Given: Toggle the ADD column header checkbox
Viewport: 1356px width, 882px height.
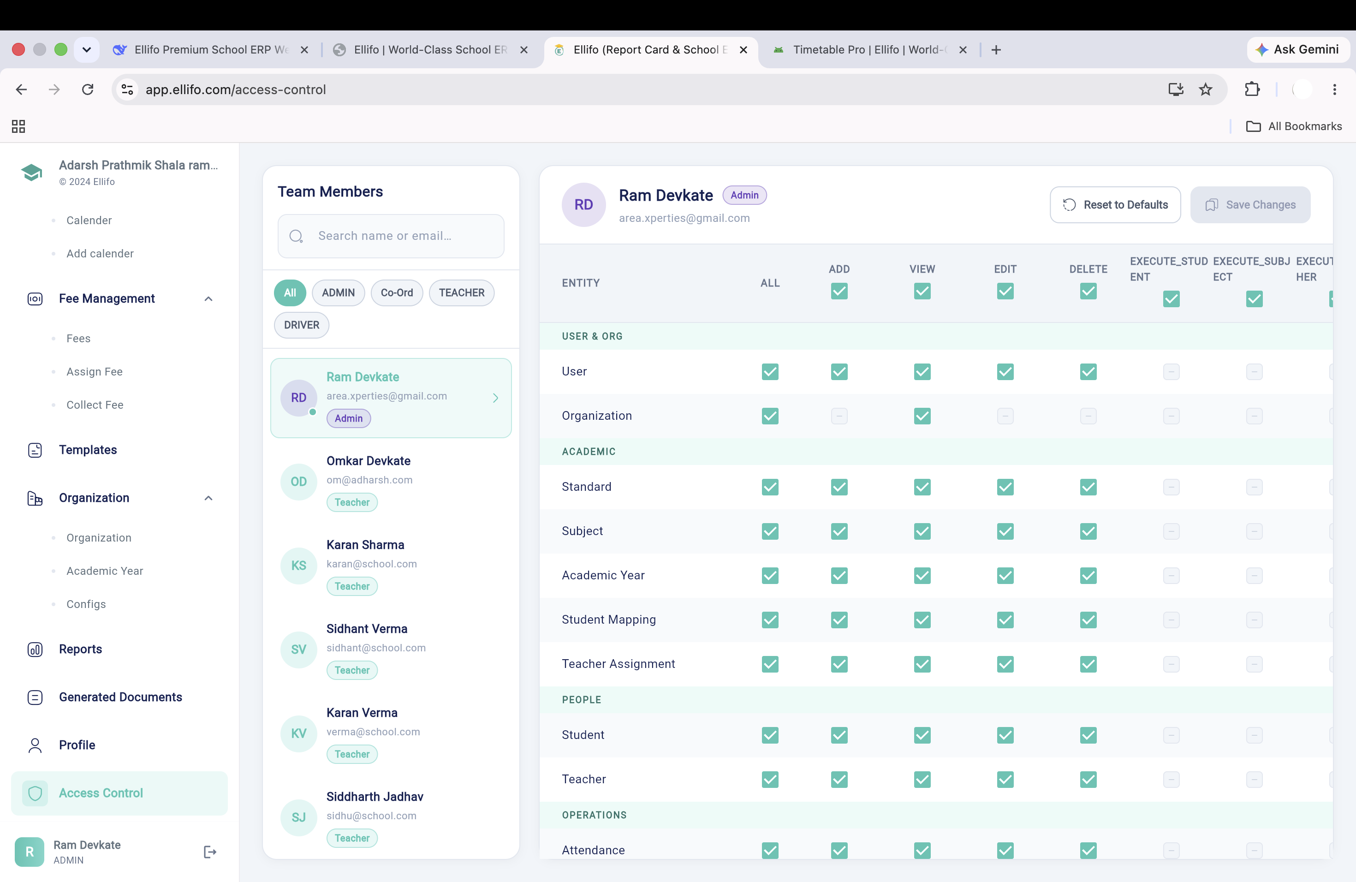Looking at the screenshot, I should point(839,291).
